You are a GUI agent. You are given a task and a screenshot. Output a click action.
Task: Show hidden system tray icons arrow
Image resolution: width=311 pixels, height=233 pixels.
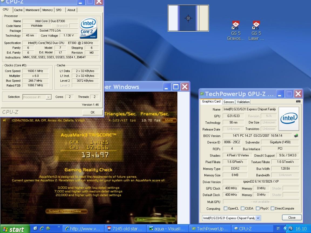pos(286,229)
